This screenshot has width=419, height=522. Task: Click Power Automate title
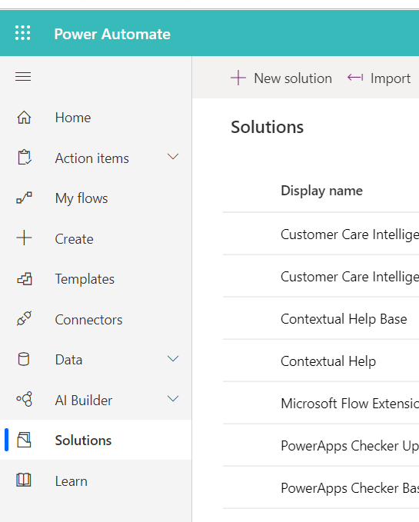pos(112,34)
